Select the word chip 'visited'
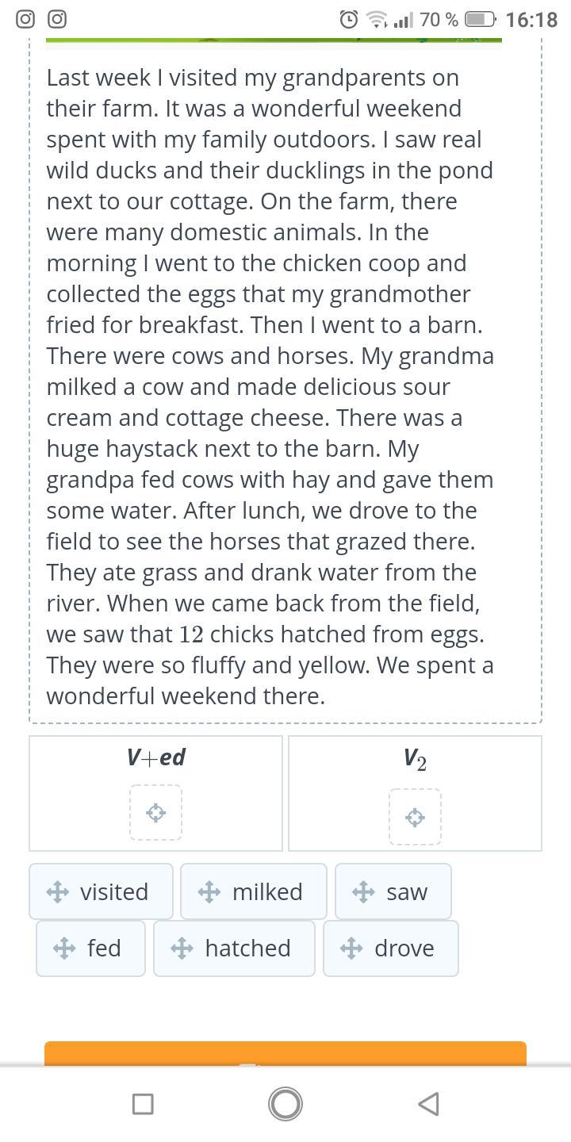Image resolution: width=571 pixels, height=1142 pixels. [x=102, y=892]
